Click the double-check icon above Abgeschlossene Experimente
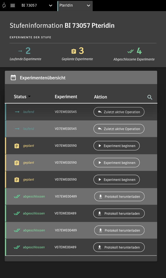Screen dimensions: 166x278 pyautogui.click(x=131, y=51)
